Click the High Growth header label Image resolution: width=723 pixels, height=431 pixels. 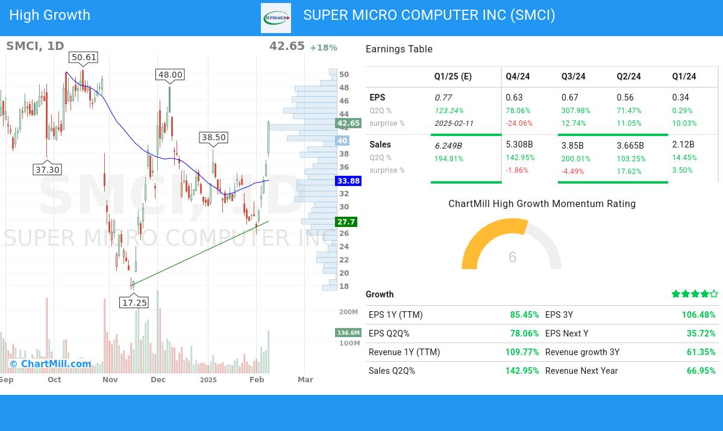pos(49,15)
